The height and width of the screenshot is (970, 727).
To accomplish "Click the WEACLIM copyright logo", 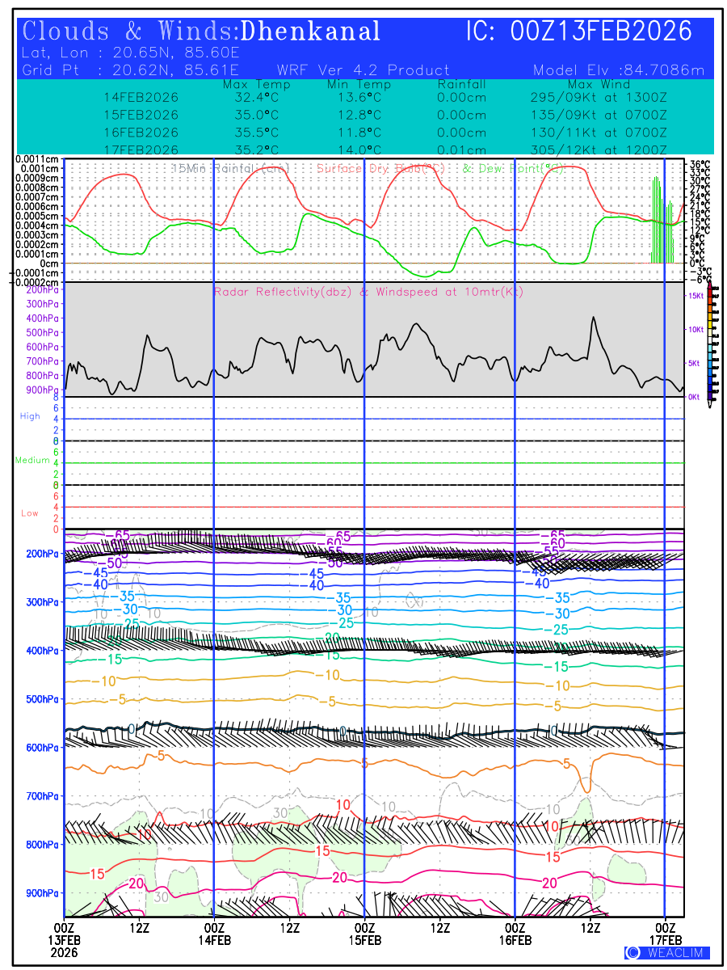I will click(667, 952).
